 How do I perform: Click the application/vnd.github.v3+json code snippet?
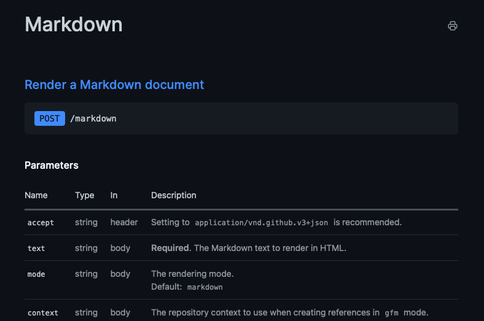(x=262, y=223)
